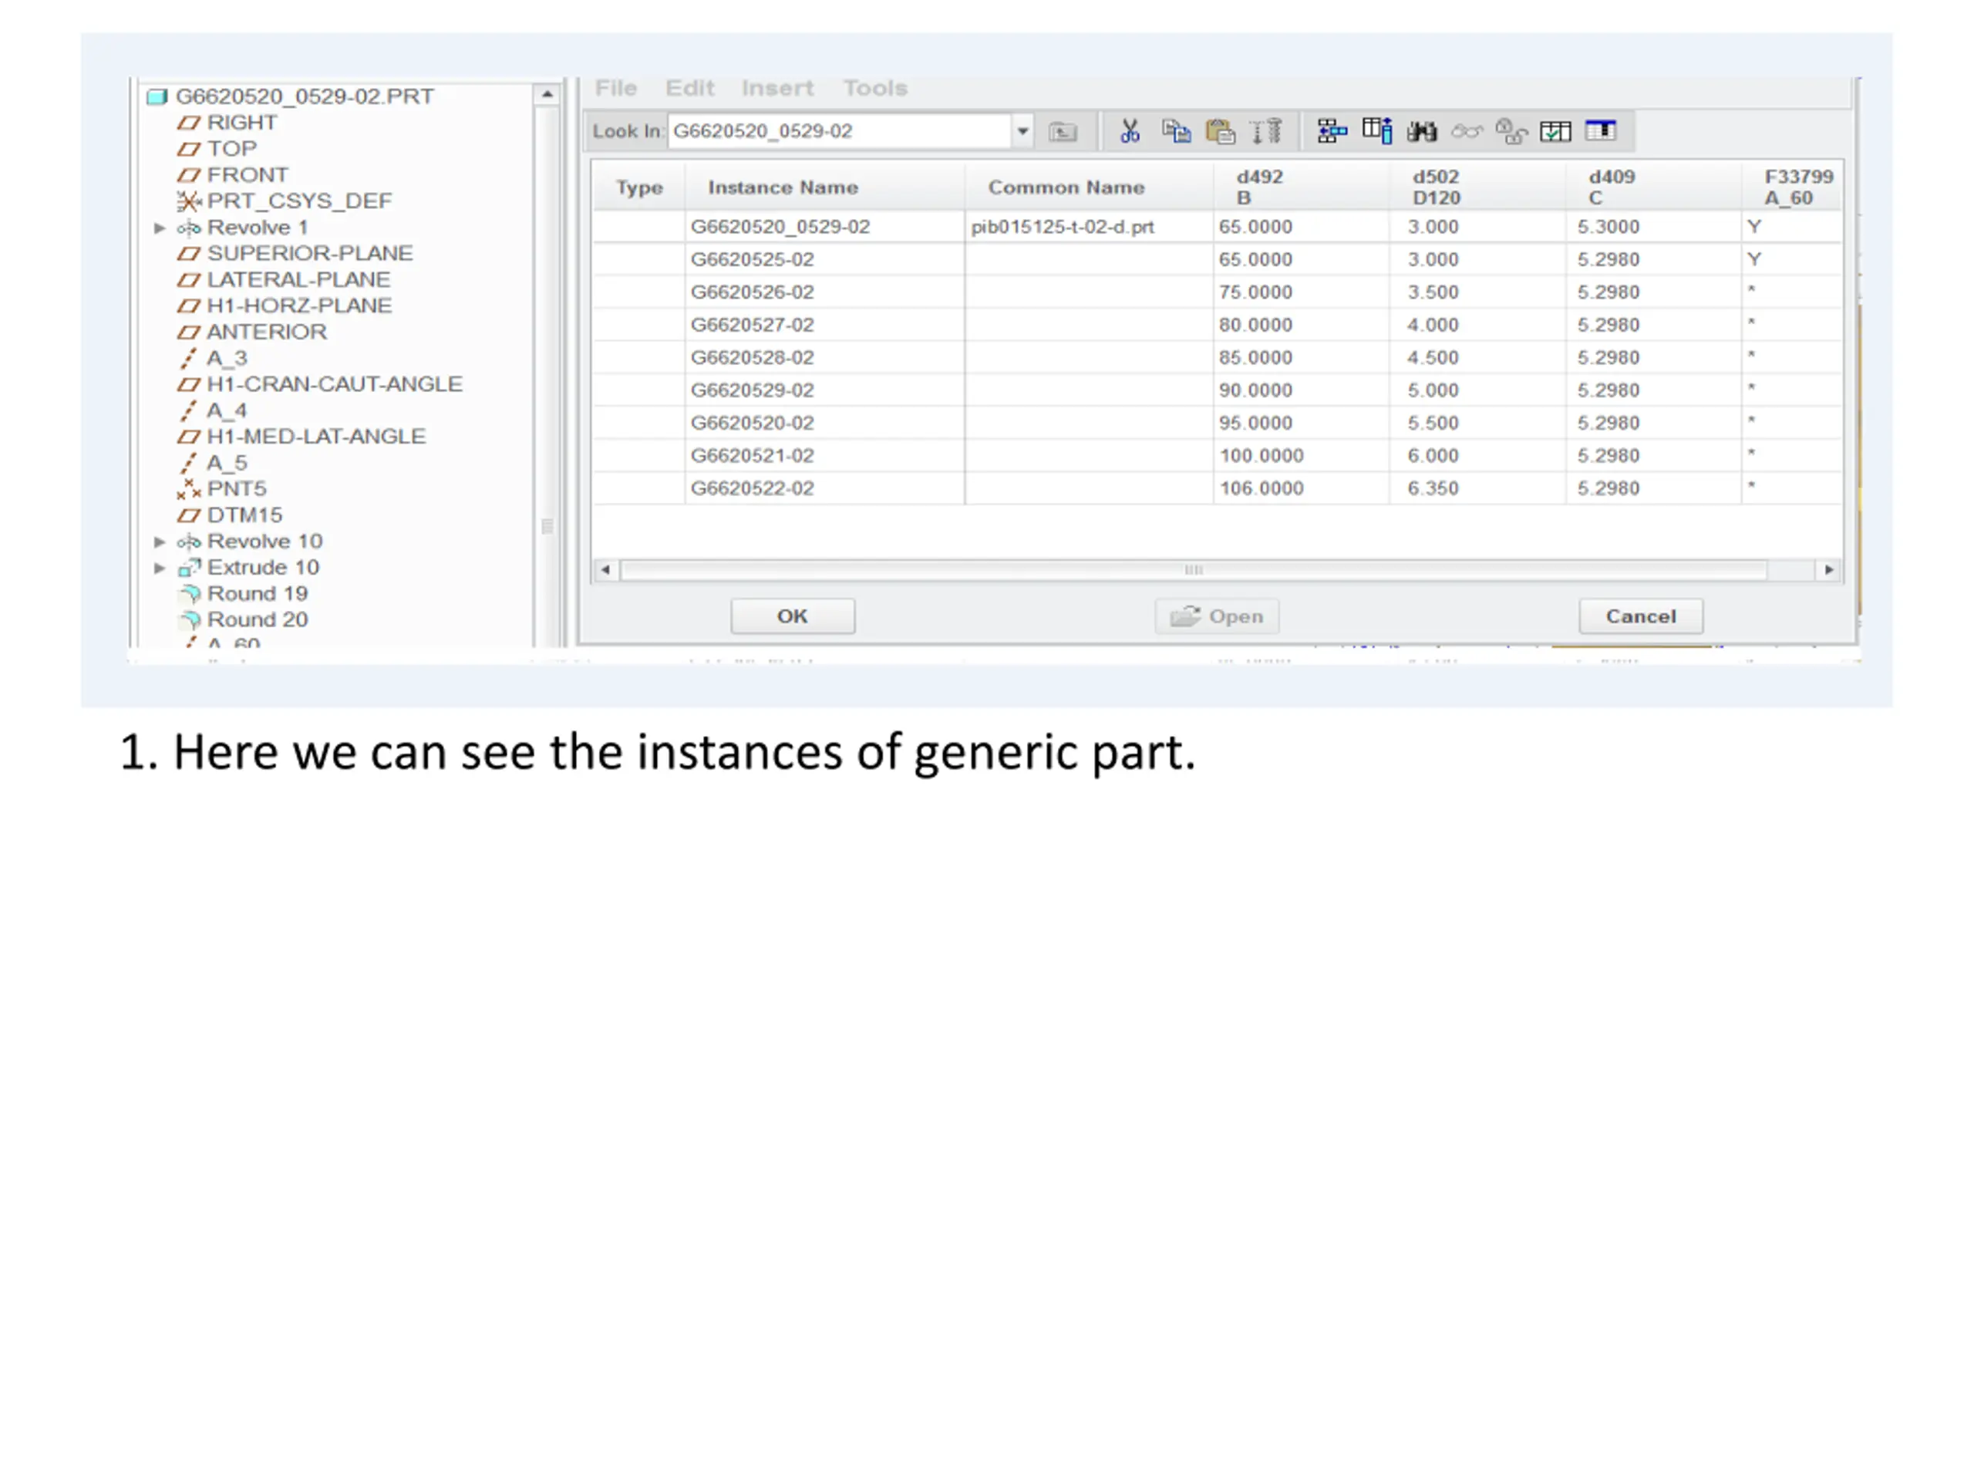This screenshot has height=1481, width=1974.
Task: Select SUPERIOR-PLANE in model tree
Action: (310, 253)
